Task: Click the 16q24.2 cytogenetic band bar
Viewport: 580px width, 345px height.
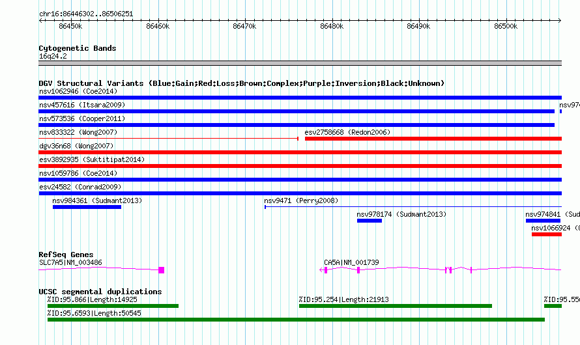Action: [300, 63]
